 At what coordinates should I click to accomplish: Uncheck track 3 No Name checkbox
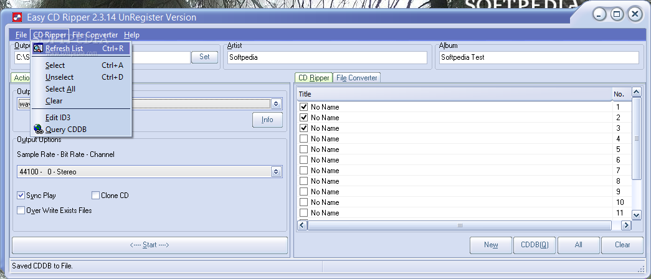(304, 128)
